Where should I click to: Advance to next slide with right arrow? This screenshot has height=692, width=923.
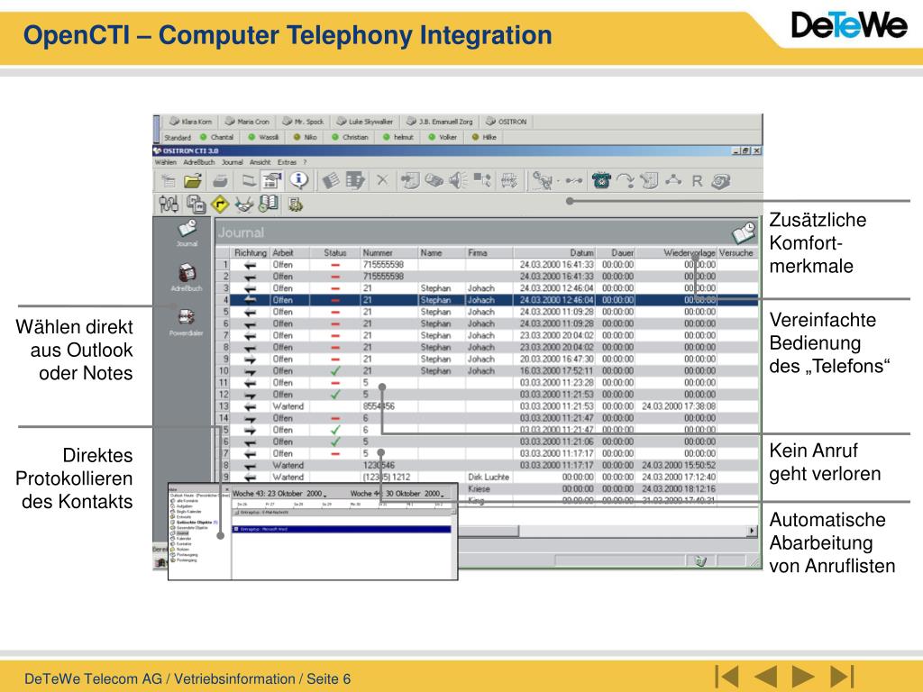(803, 677)
